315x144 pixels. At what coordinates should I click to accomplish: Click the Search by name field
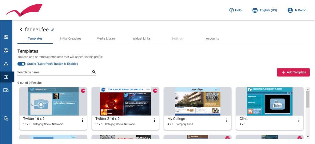pos(54,72)
